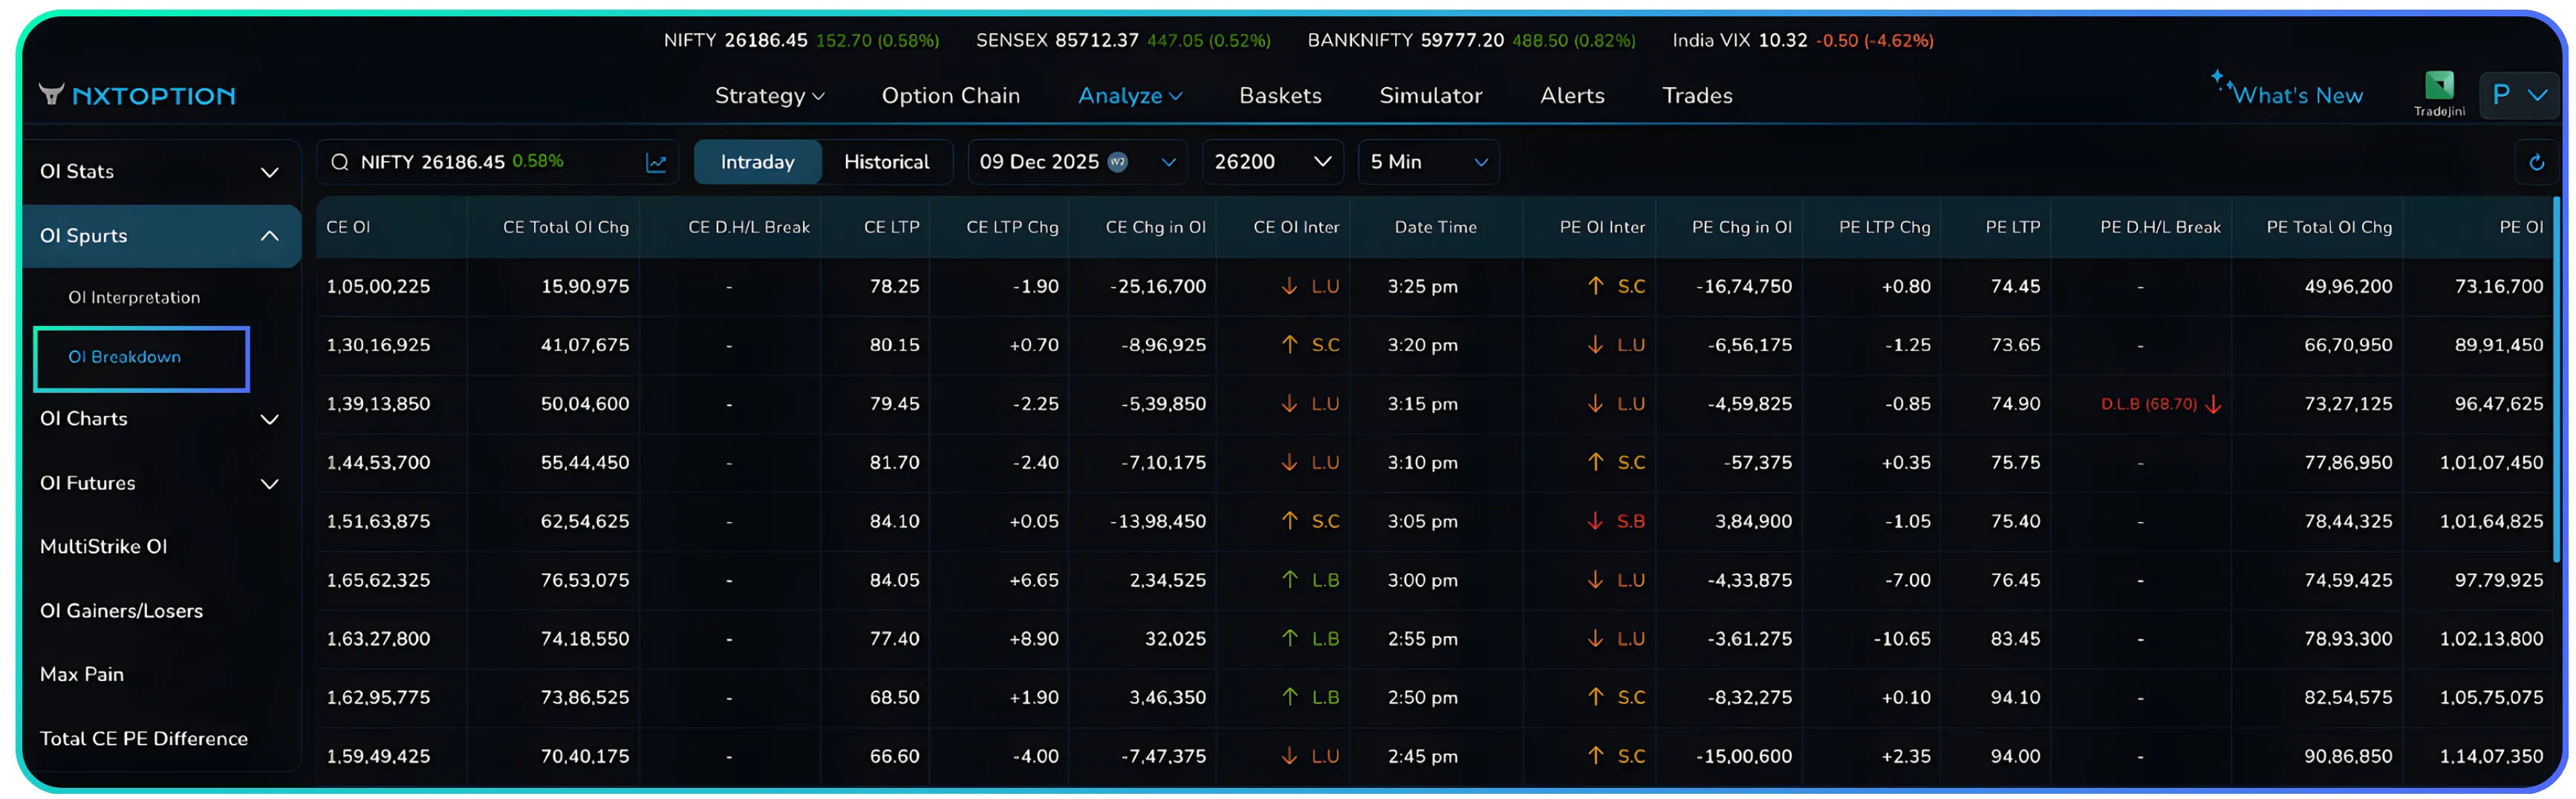Open the chart icon beside the search bar

[x=657, y=162]
